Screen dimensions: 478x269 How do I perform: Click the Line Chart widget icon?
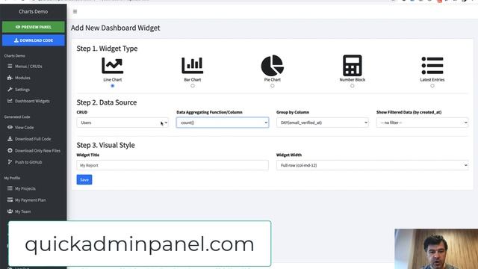pyautogui.click(x=113, y=65)
